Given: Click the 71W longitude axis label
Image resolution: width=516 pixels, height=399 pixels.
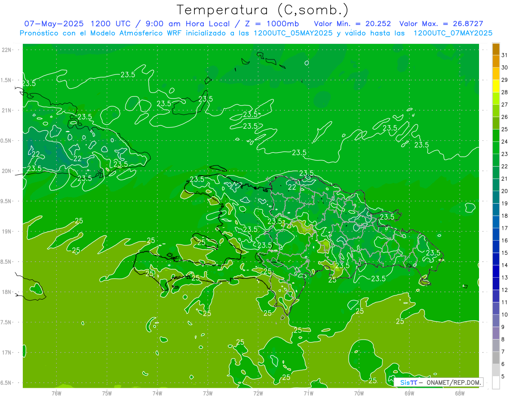Looking at the screenshot, I should [x=308, y=393].
